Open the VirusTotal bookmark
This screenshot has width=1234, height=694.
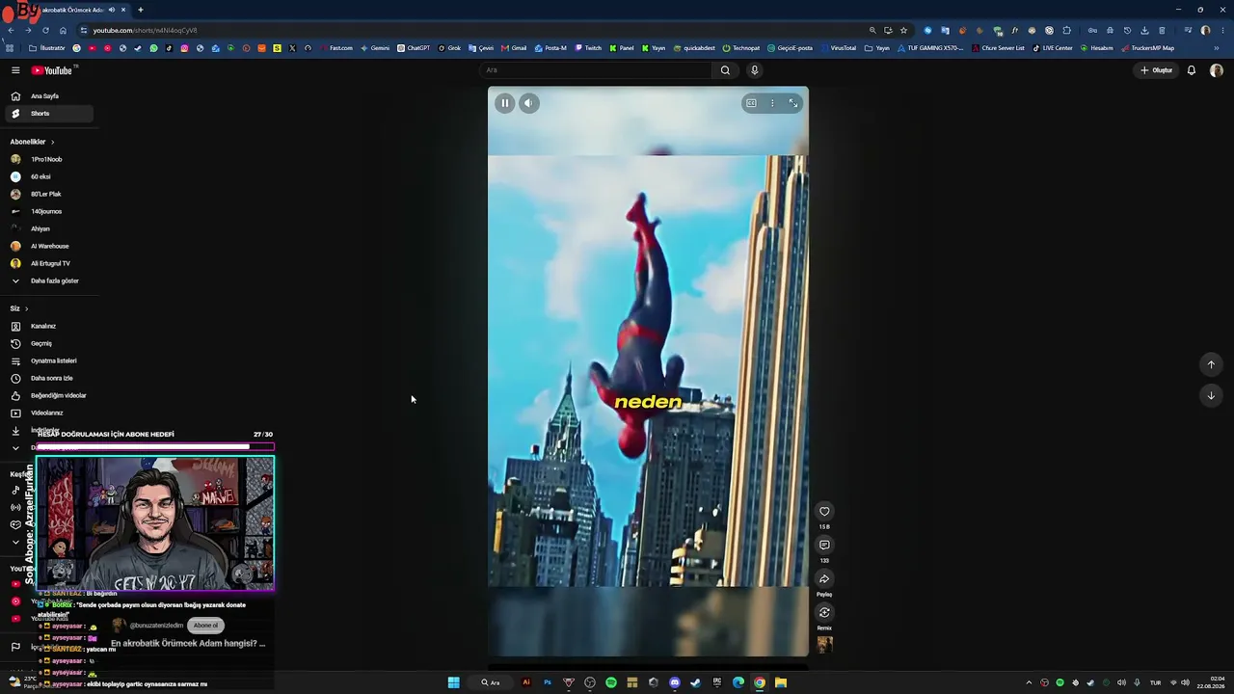pyautogui.click(x=838, y=48)
